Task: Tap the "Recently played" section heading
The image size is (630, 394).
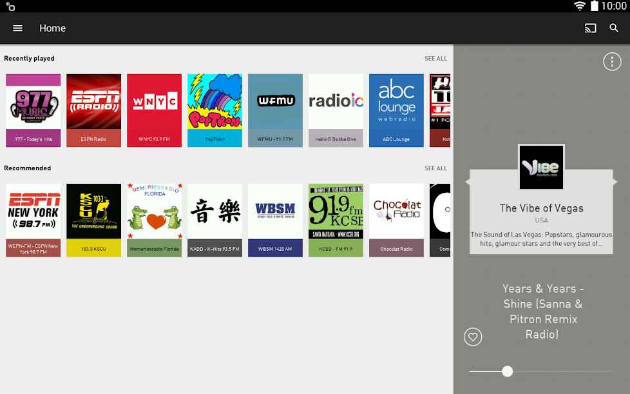Action: (30, 58)
